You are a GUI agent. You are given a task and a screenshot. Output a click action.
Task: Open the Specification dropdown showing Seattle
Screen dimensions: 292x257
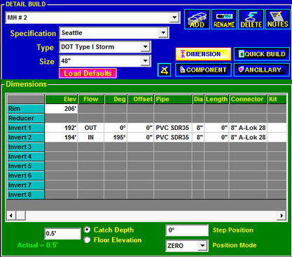point(163,33)
